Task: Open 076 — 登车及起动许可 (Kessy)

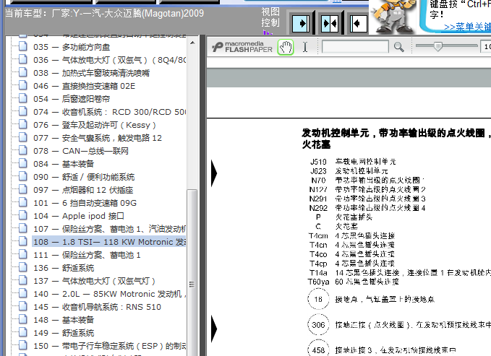Action: pyautogui.click(x=95, y=125)
